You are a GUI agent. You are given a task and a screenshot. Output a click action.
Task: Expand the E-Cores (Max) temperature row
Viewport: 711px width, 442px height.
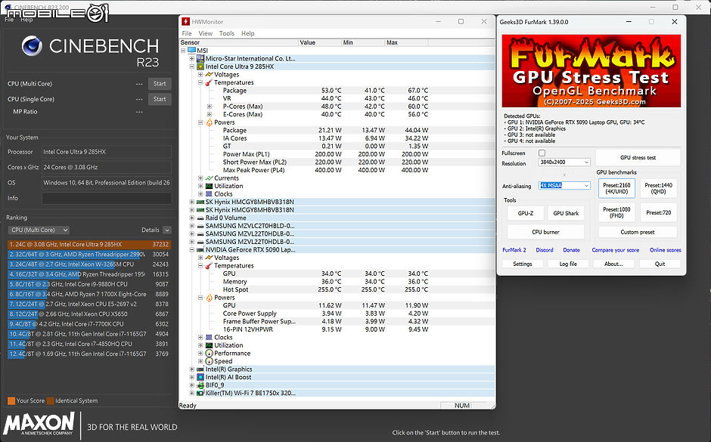coord(209,114)
